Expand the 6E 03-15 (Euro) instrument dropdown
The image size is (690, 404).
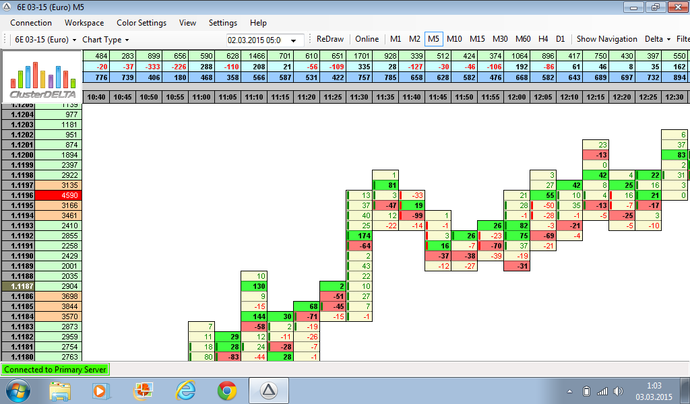pyautogui.click(x=45, y=40)
